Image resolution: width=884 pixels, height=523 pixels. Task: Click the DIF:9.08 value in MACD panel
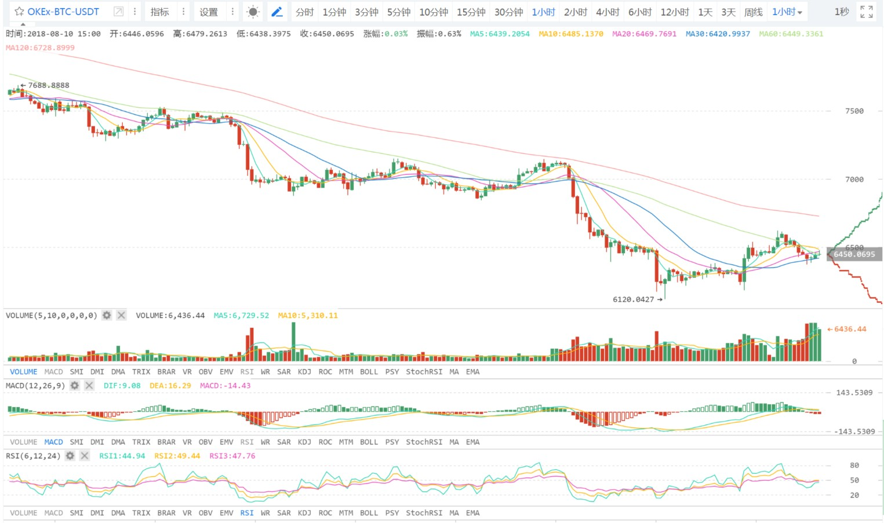pos(122,385)
